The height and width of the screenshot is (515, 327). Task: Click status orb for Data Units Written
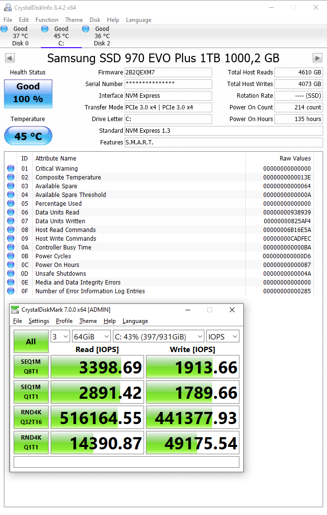[x=11, y=221]
